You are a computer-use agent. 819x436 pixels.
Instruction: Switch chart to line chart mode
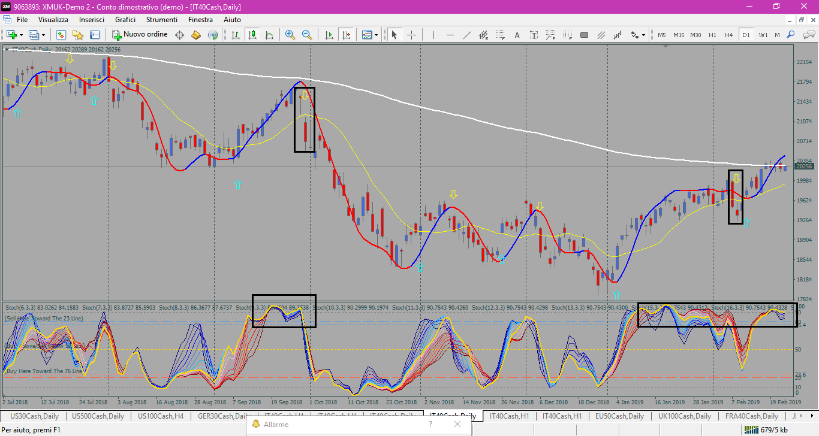pyautogui.click(x=269, y=35)
